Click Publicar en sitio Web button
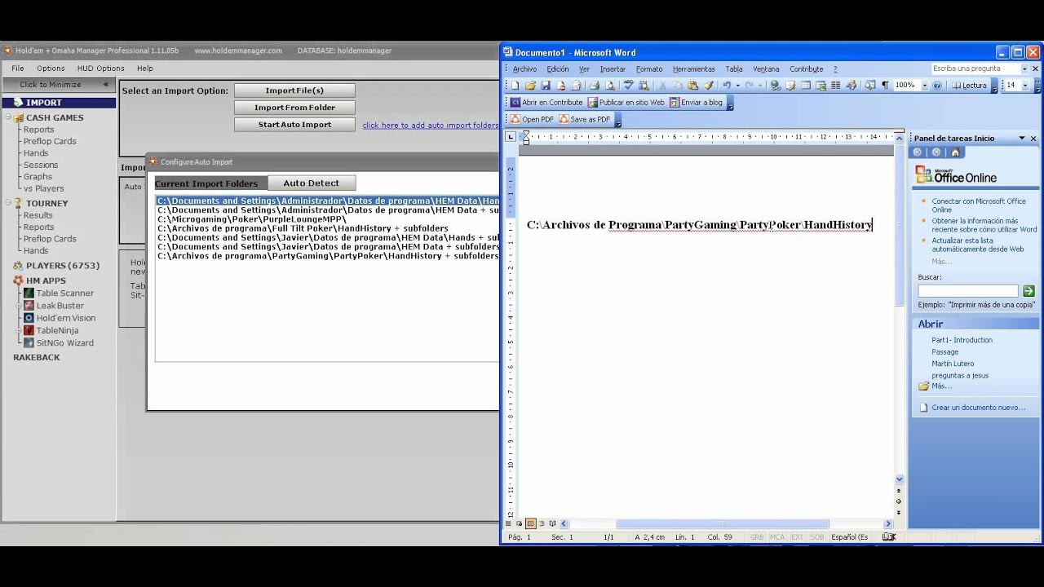1044x587 pixels. coord(626,103)
